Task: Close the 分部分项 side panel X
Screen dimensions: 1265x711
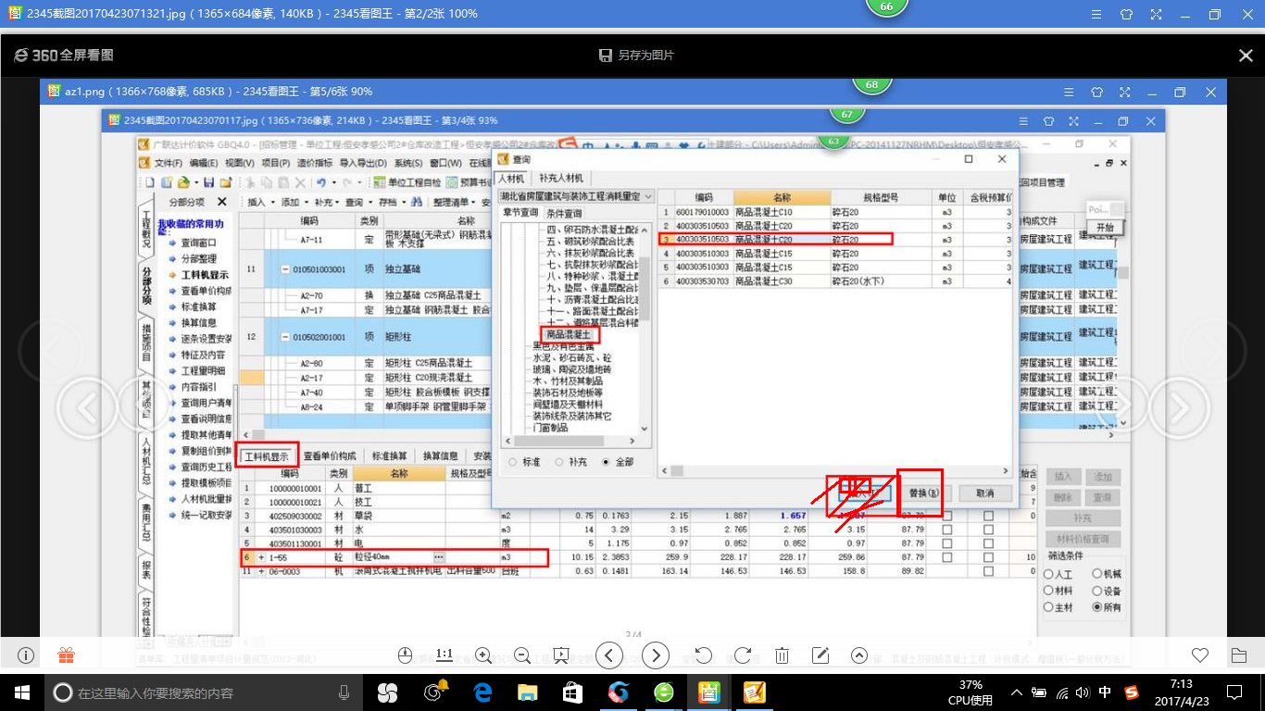Action: pyautogui.click(x=221, y=202)
